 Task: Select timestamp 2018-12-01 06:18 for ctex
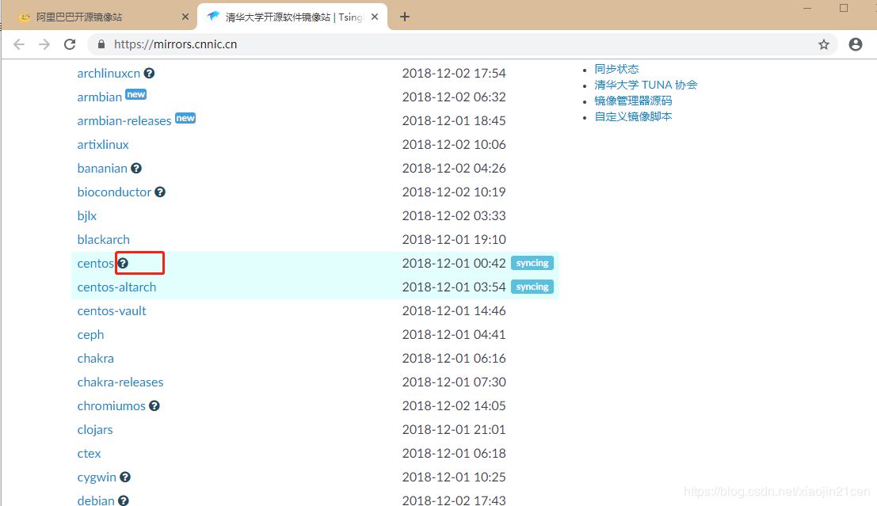point(454,454)
